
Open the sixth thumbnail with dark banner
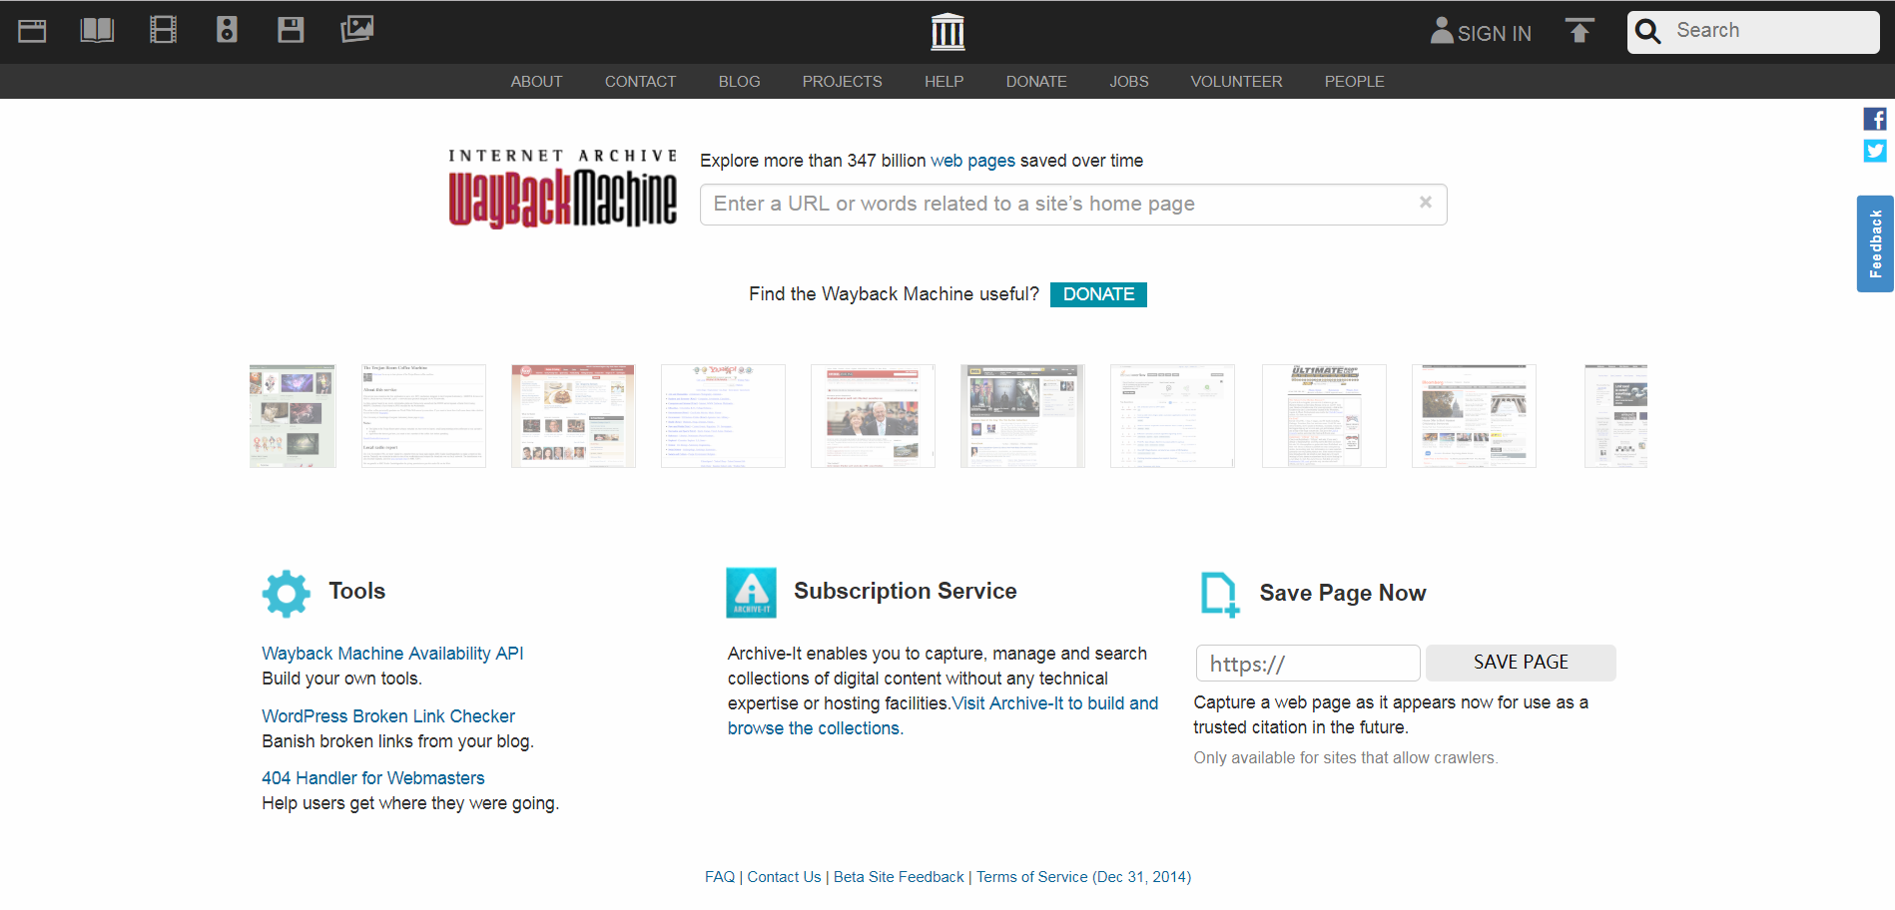pos(1022,416)
